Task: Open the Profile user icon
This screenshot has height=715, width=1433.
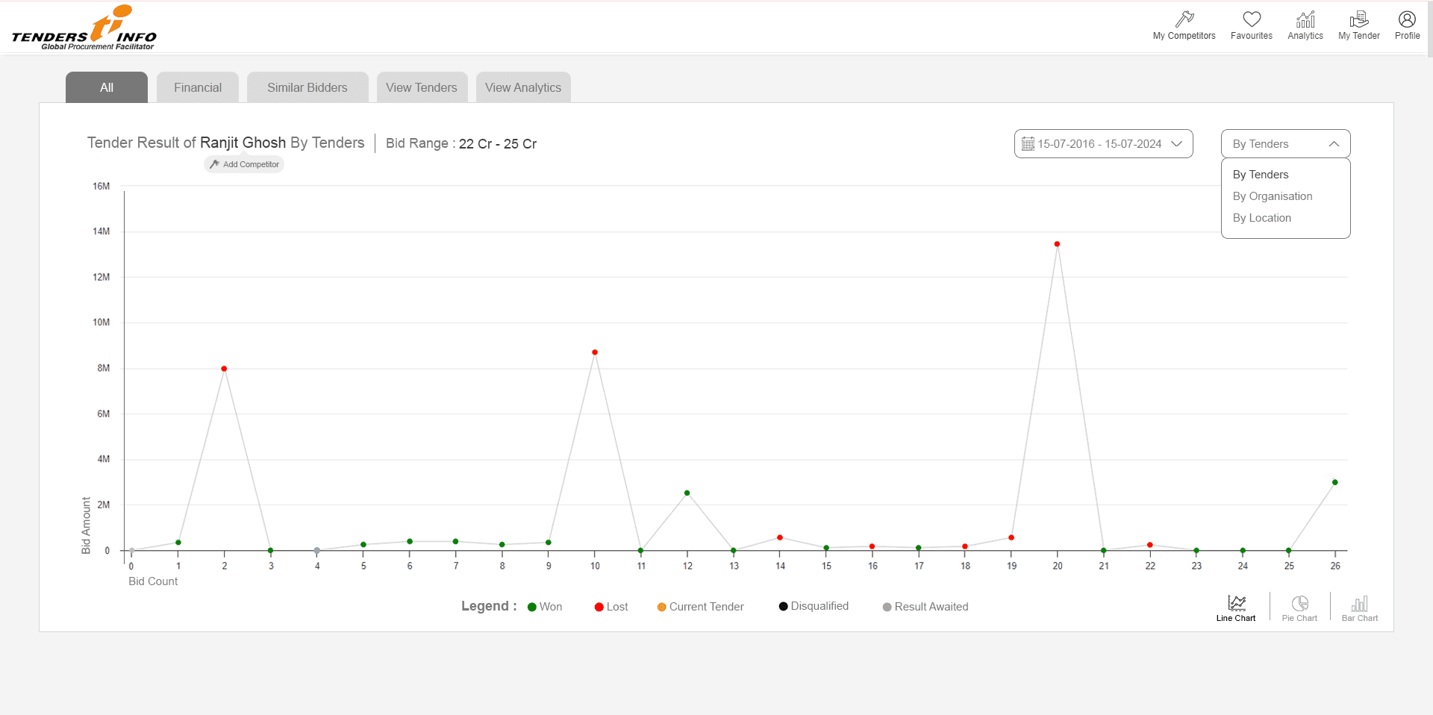Action: [1407, 20]
